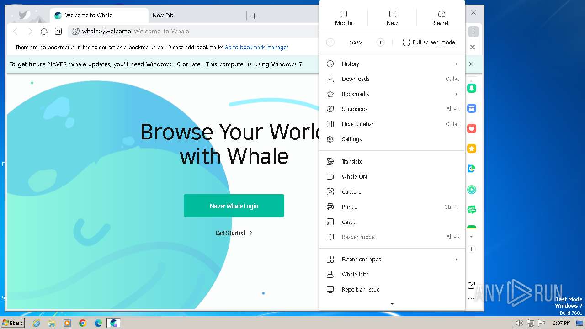The image size is (585, 329).
Task: Select Print... menu entry
Action: pyautogui.click(x=392, y=207)
